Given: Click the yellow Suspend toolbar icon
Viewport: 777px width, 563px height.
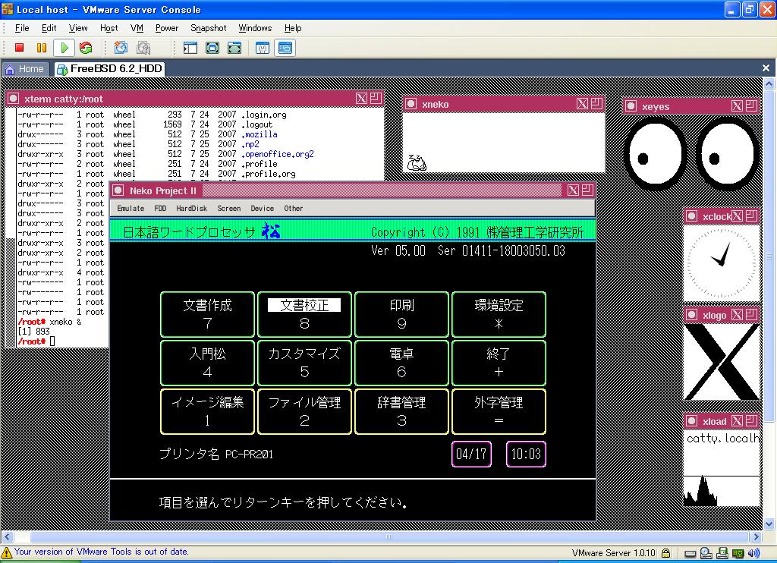Looking at the screenshot, I should coord(42,48).
